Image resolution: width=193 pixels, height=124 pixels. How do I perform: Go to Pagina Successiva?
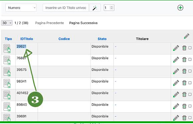click(83, 23)
